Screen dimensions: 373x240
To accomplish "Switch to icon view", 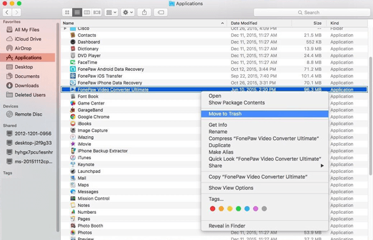I will [x=67, y=12].
